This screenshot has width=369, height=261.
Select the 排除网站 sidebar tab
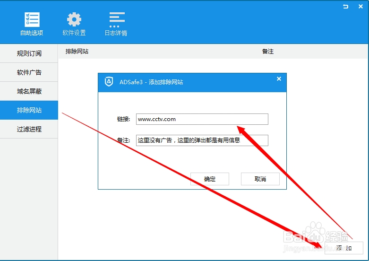coord(29,110)
